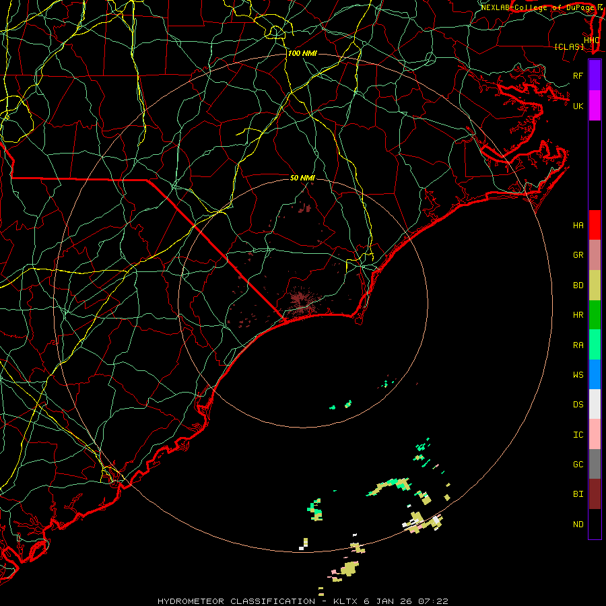Click the light pink IC legend swatch

coord(595,434)
